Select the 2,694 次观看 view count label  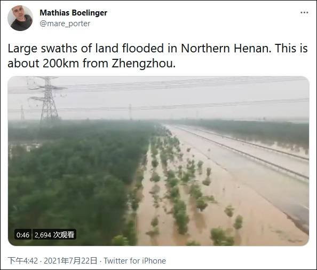pyautogui.click(x=54, y=235)
